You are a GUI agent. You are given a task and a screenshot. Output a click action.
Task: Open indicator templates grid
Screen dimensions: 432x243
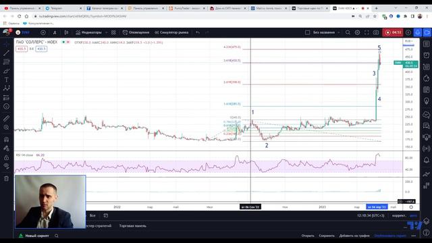tap(113, 32)
